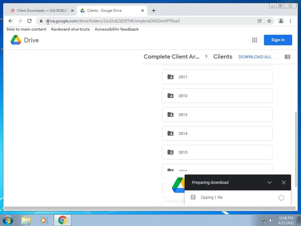Image resolution: width=301 pixels, height=226 pixels.
Task: Open Keyboard shortcuts link
Action: click(x=71, y=29)
